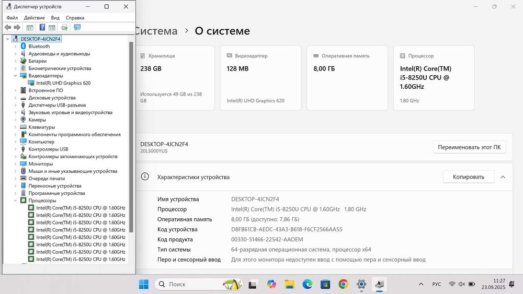Open the Справка menu
523x294 pixels.
75,18
